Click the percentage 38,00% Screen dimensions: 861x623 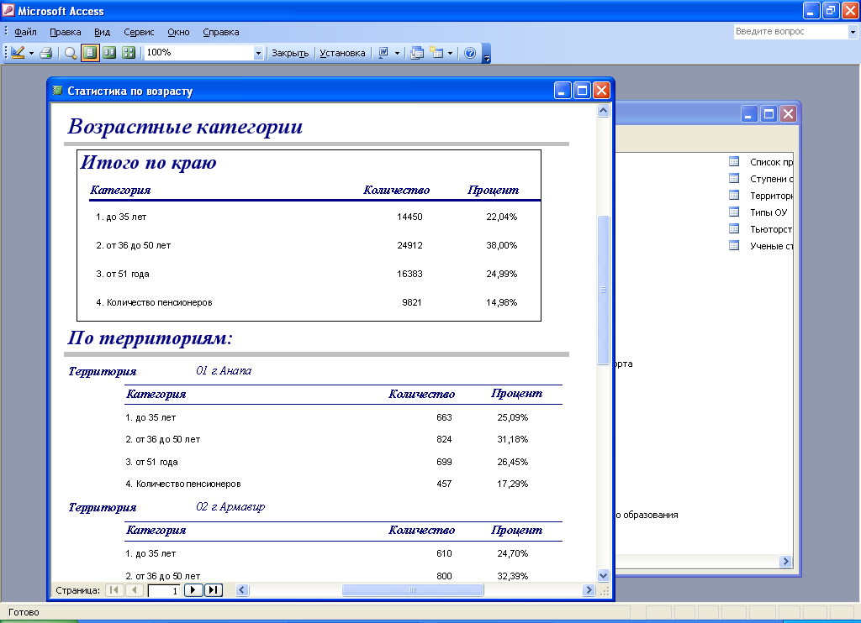coord(501,245)
